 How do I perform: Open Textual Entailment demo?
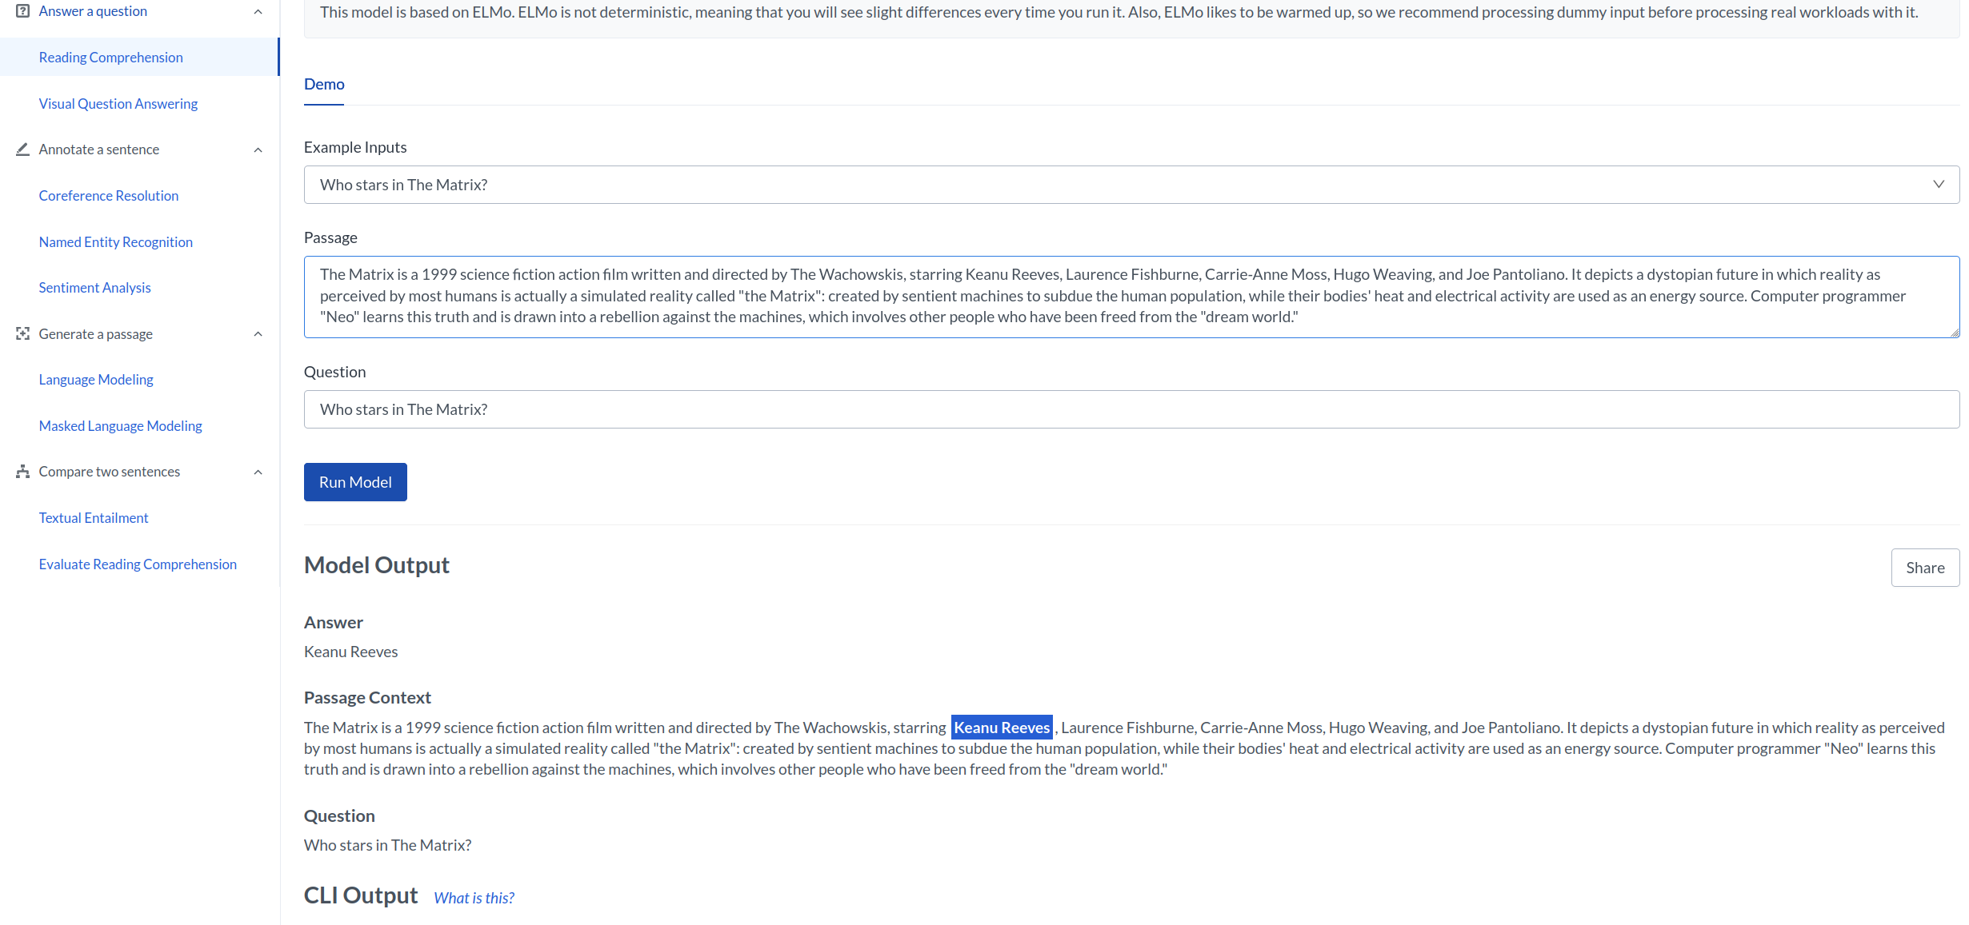coord(94,518)
